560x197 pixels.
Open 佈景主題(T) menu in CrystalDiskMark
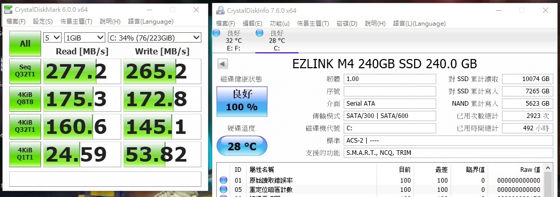point(76,22)
